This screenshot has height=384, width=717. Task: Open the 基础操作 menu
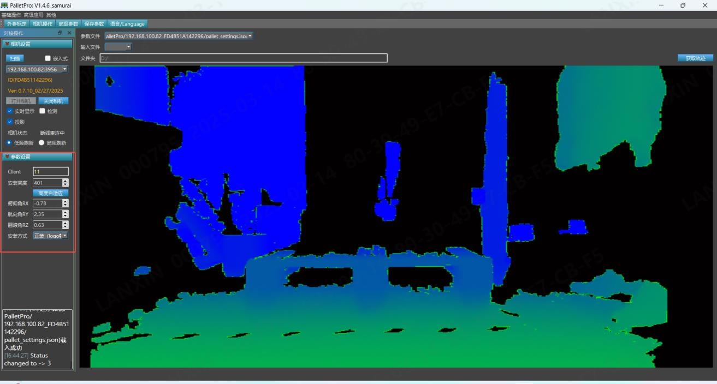click(x=11, y=15)
